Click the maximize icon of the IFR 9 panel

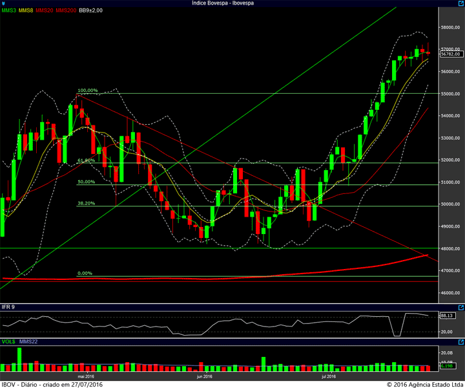461,308
